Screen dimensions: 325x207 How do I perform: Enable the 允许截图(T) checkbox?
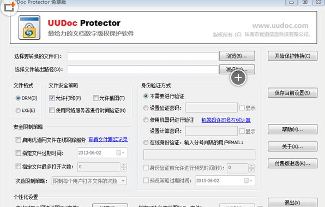click(95, 98)
